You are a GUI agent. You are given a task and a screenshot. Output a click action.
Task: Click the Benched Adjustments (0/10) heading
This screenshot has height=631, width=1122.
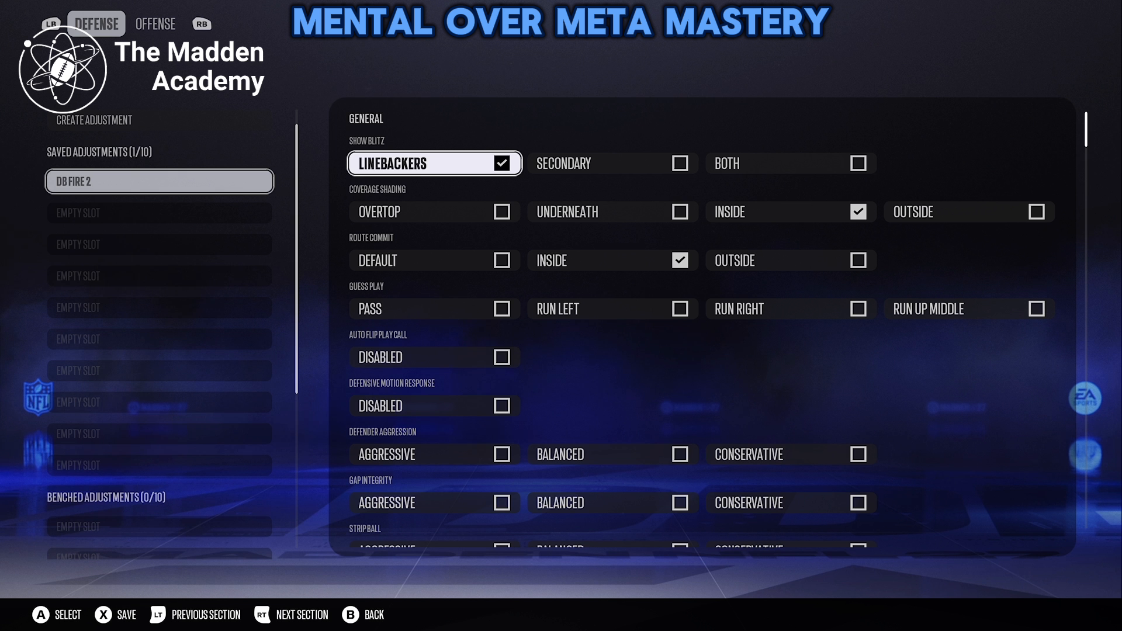click(x=106, y=497)
